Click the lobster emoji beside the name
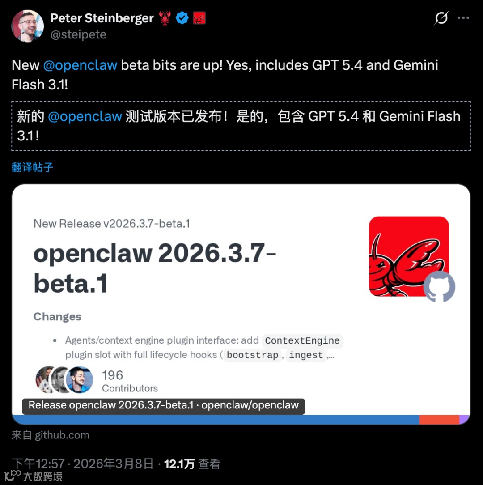Screen dimensions: 483x485 pyautogui.click(x=165, y=18)
